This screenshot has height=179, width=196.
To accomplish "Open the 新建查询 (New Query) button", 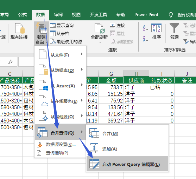I will click(42, 33).
